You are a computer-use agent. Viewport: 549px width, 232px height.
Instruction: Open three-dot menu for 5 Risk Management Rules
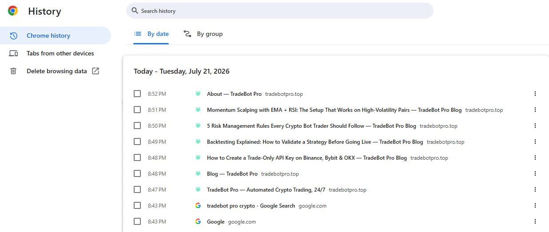coord(535,126)
